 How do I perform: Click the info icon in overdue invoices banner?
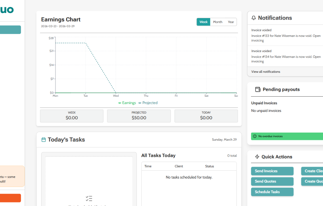coord(255,136)
